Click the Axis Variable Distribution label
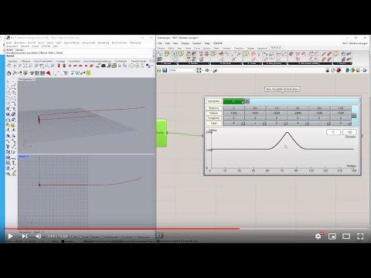371x278 pixels. 282,89
